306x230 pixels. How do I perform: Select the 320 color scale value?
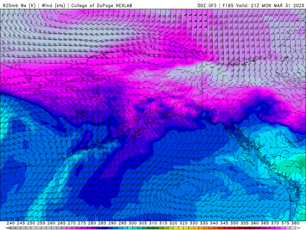173,223
